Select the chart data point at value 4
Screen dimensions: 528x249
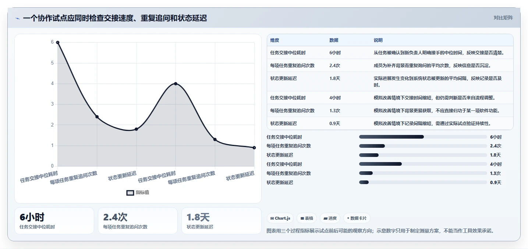(176, 84)
